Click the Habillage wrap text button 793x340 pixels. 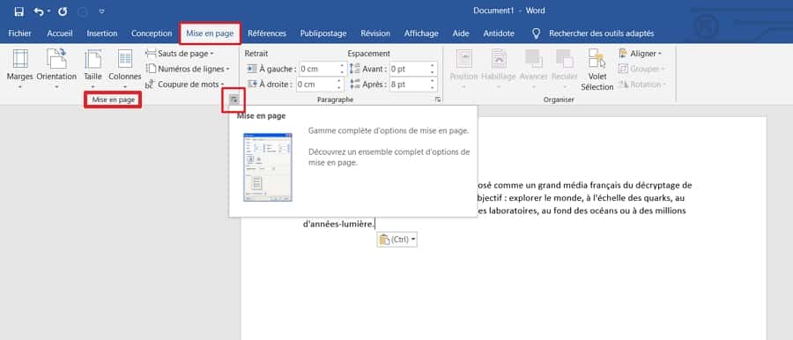(x=499, y=70)
